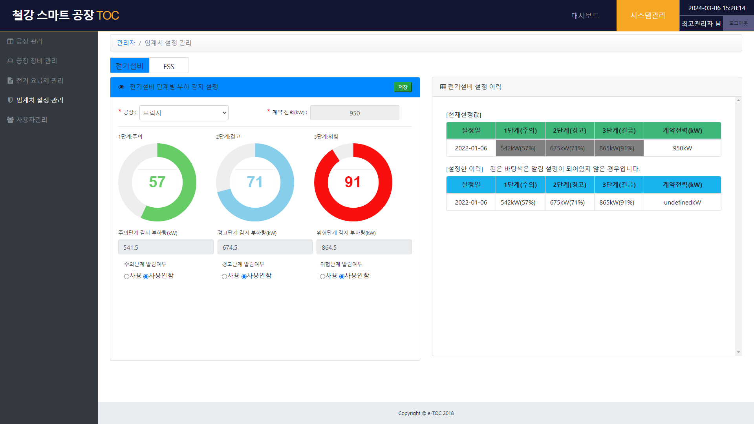Click the green 2단계(경고) column header
The height and width of the screenshot is (424, 754).
click(x=570, y=130)
